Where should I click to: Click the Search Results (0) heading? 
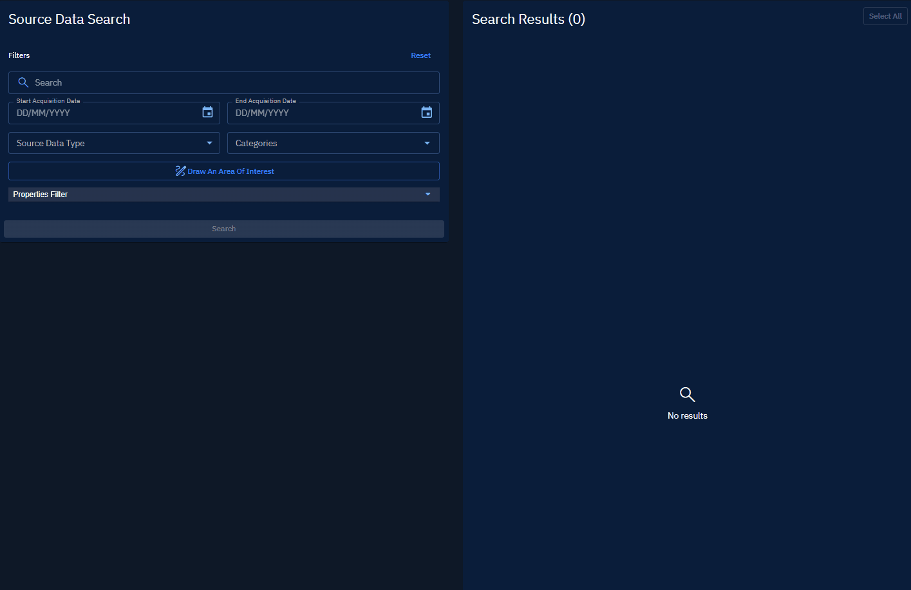point(528,19)
